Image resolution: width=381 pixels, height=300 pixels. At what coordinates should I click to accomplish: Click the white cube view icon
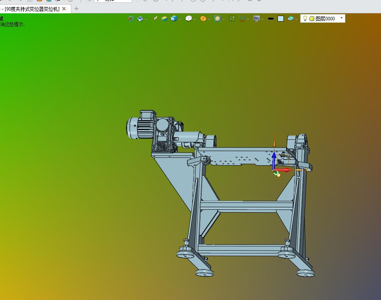click(189, 19)
